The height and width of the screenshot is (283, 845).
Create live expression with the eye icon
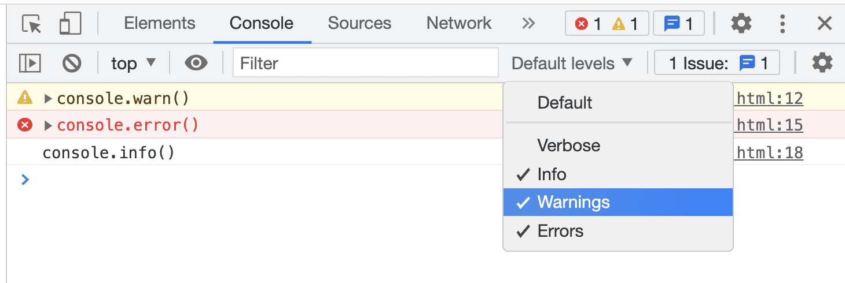tap(196, 63)
